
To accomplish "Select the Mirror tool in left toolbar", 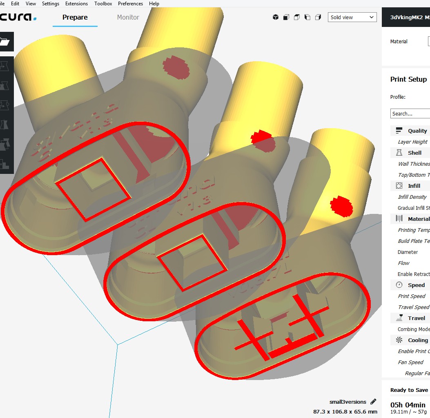I will (5, 124).
